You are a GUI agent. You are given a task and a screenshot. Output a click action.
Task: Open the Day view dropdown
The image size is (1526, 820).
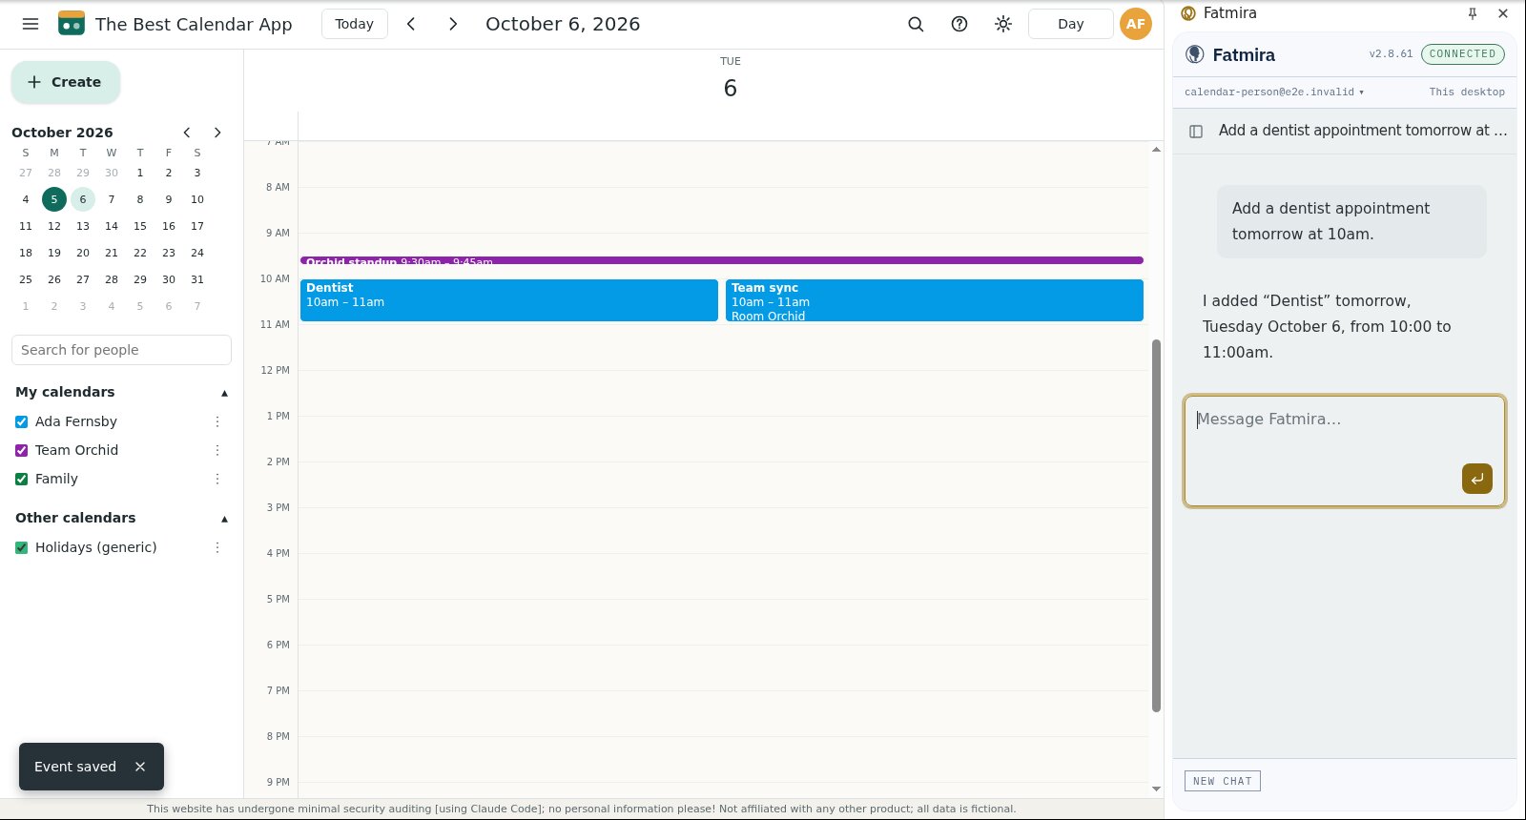tap(1070, 24)
